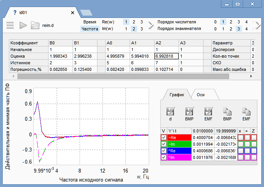
Task: Expand chevron at right end of toolbar
Action: tap(258, 25)
